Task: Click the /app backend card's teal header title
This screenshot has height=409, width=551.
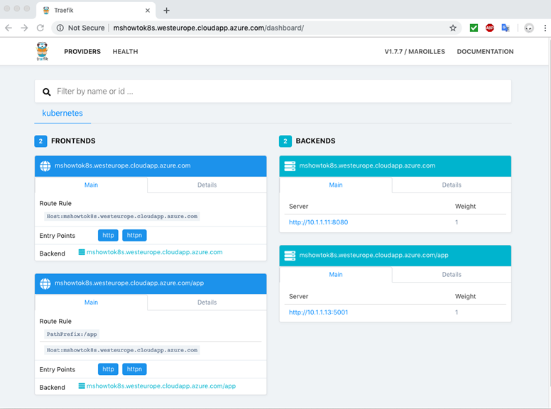Action: [374, 255]
